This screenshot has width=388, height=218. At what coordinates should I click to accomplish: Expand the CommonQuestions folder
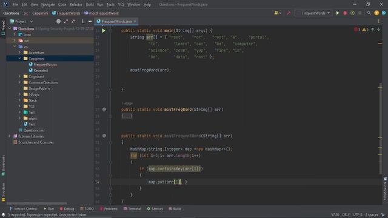coord(19,82)
